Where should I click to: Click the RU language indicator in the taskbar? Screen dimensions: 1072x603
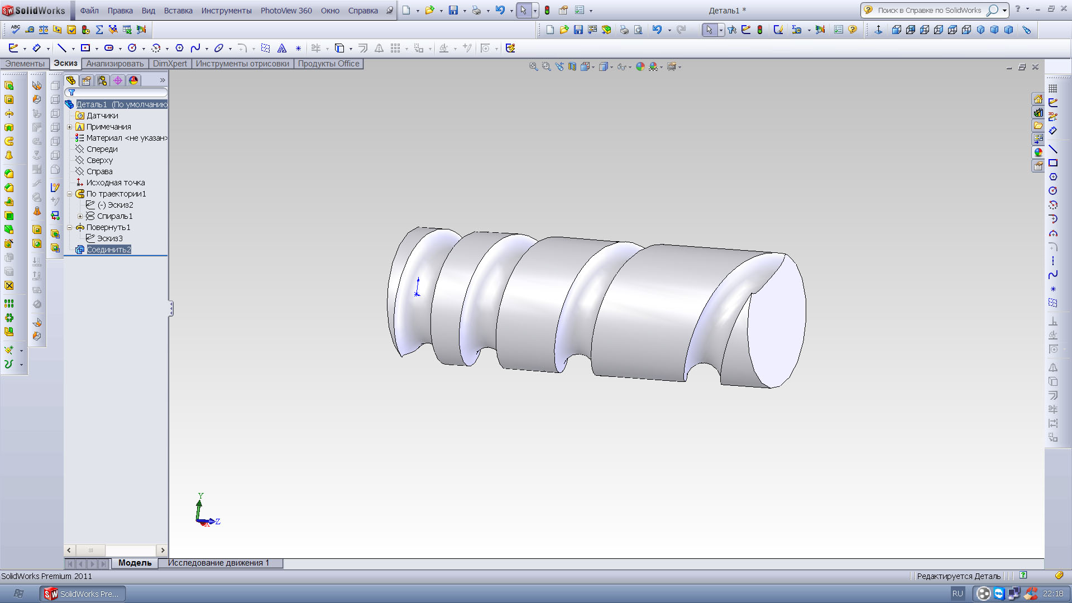[958, 594]
